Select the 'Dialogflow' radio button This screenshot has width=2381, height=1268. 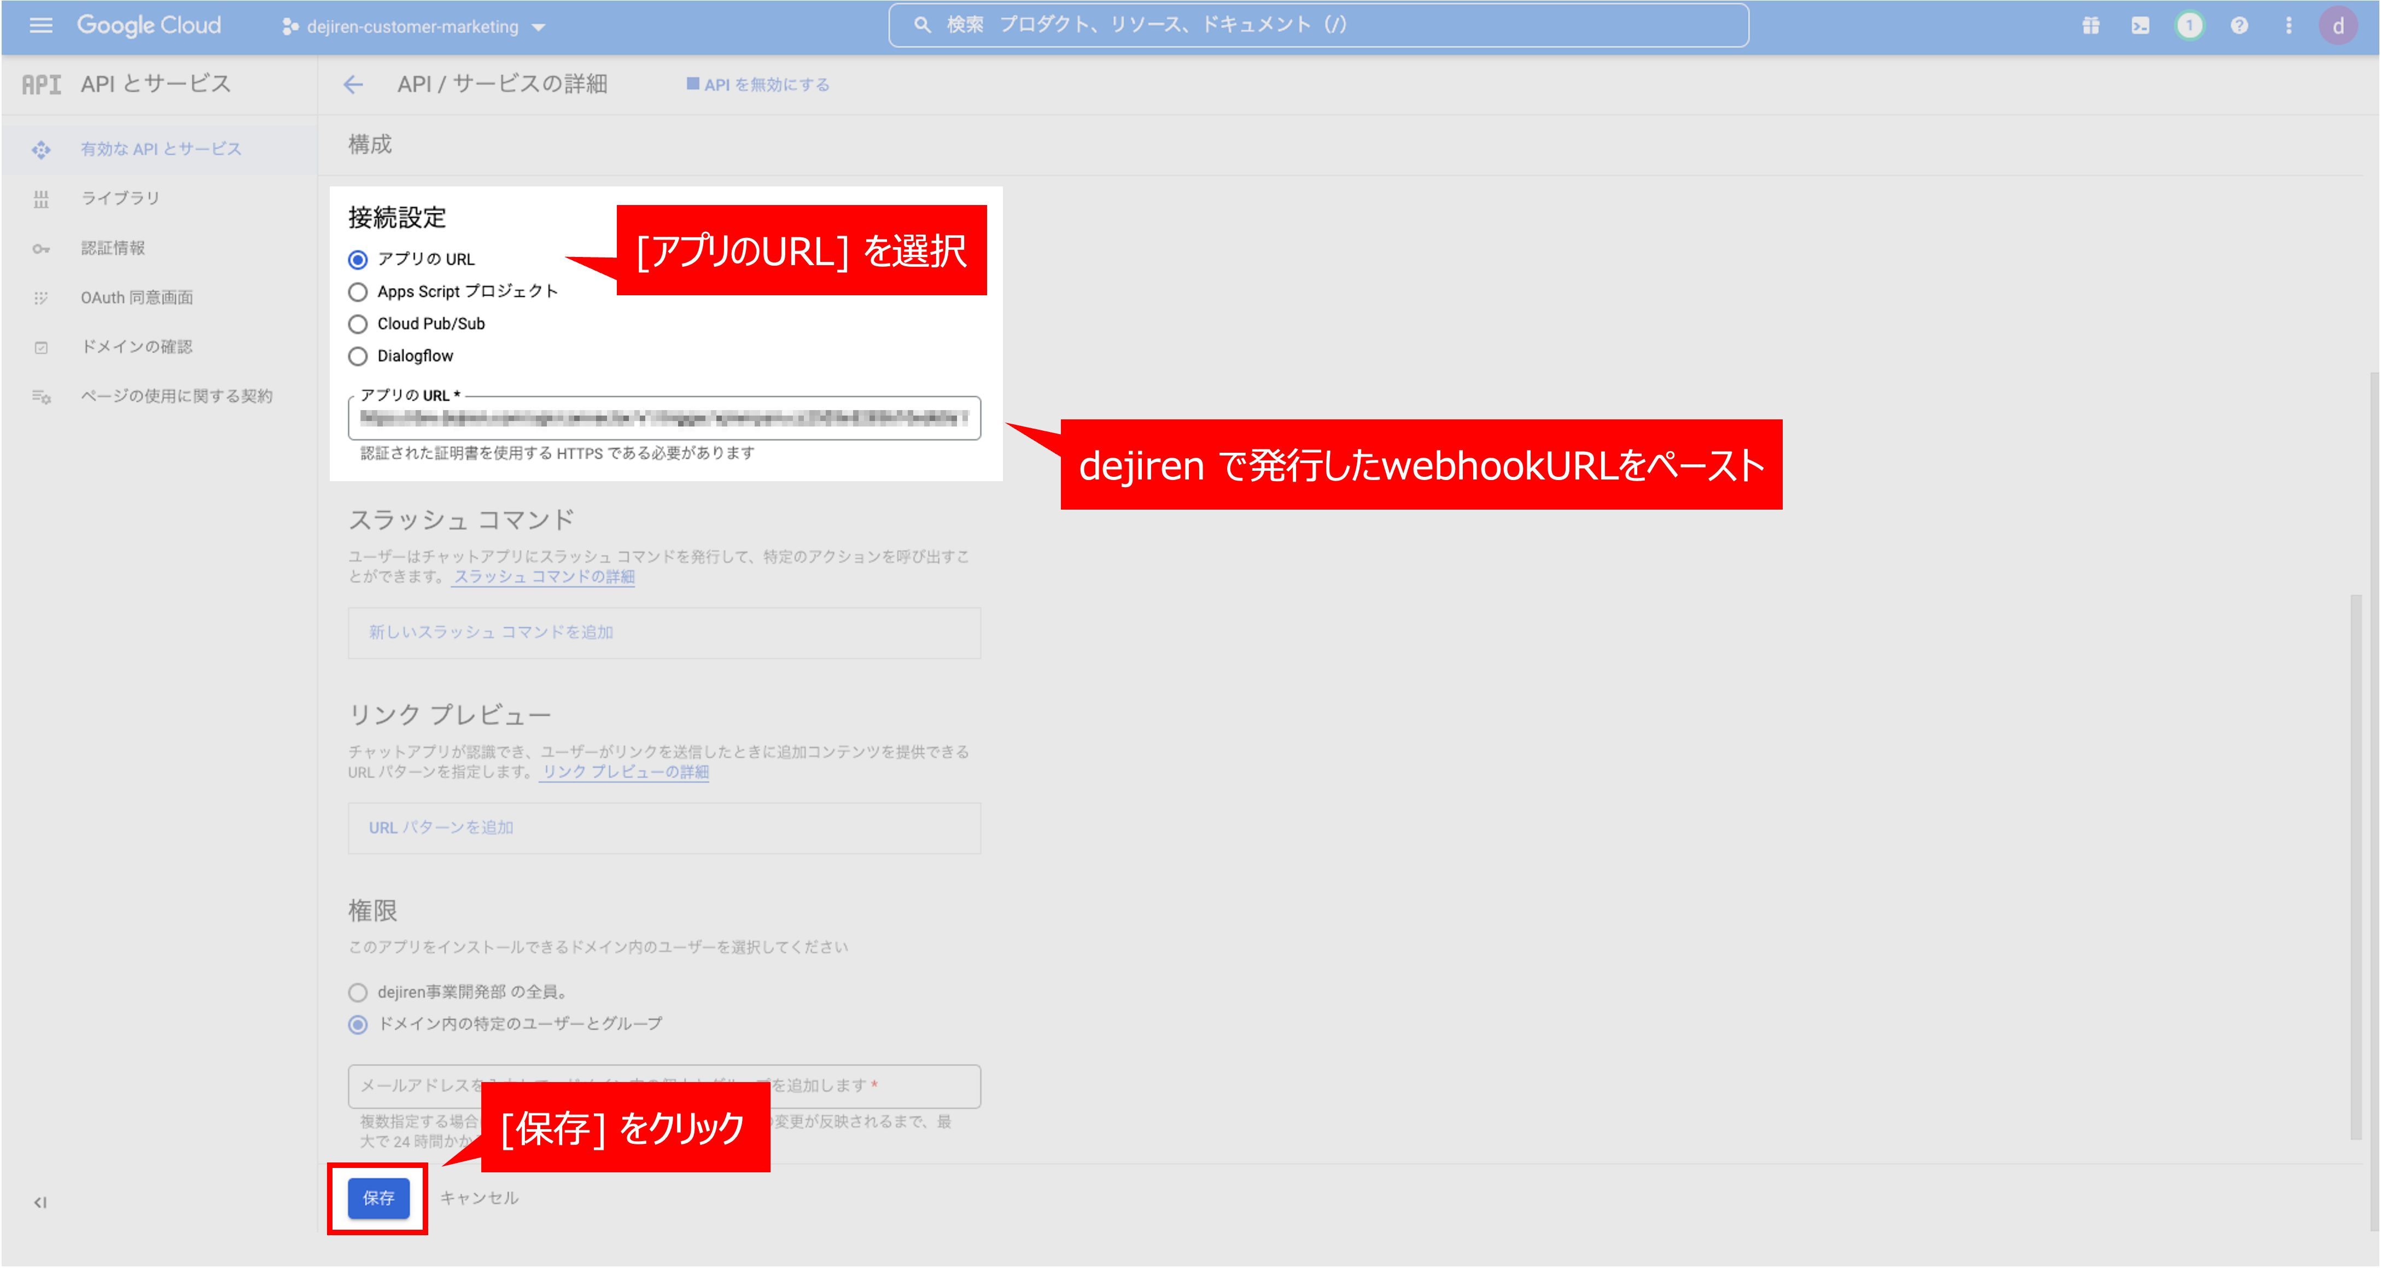[x=358, y=356]
